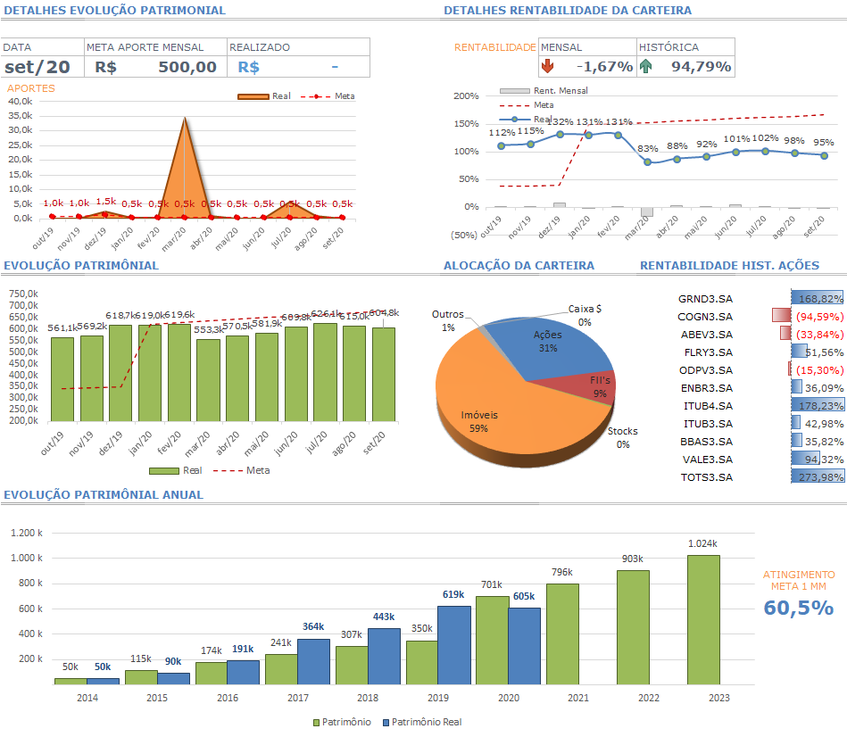Click the Patrimônio legend item in annual chart
Image resolution: width=847 pixels, height=737 pixels.
pyautogui.click(x=342, y=723)
